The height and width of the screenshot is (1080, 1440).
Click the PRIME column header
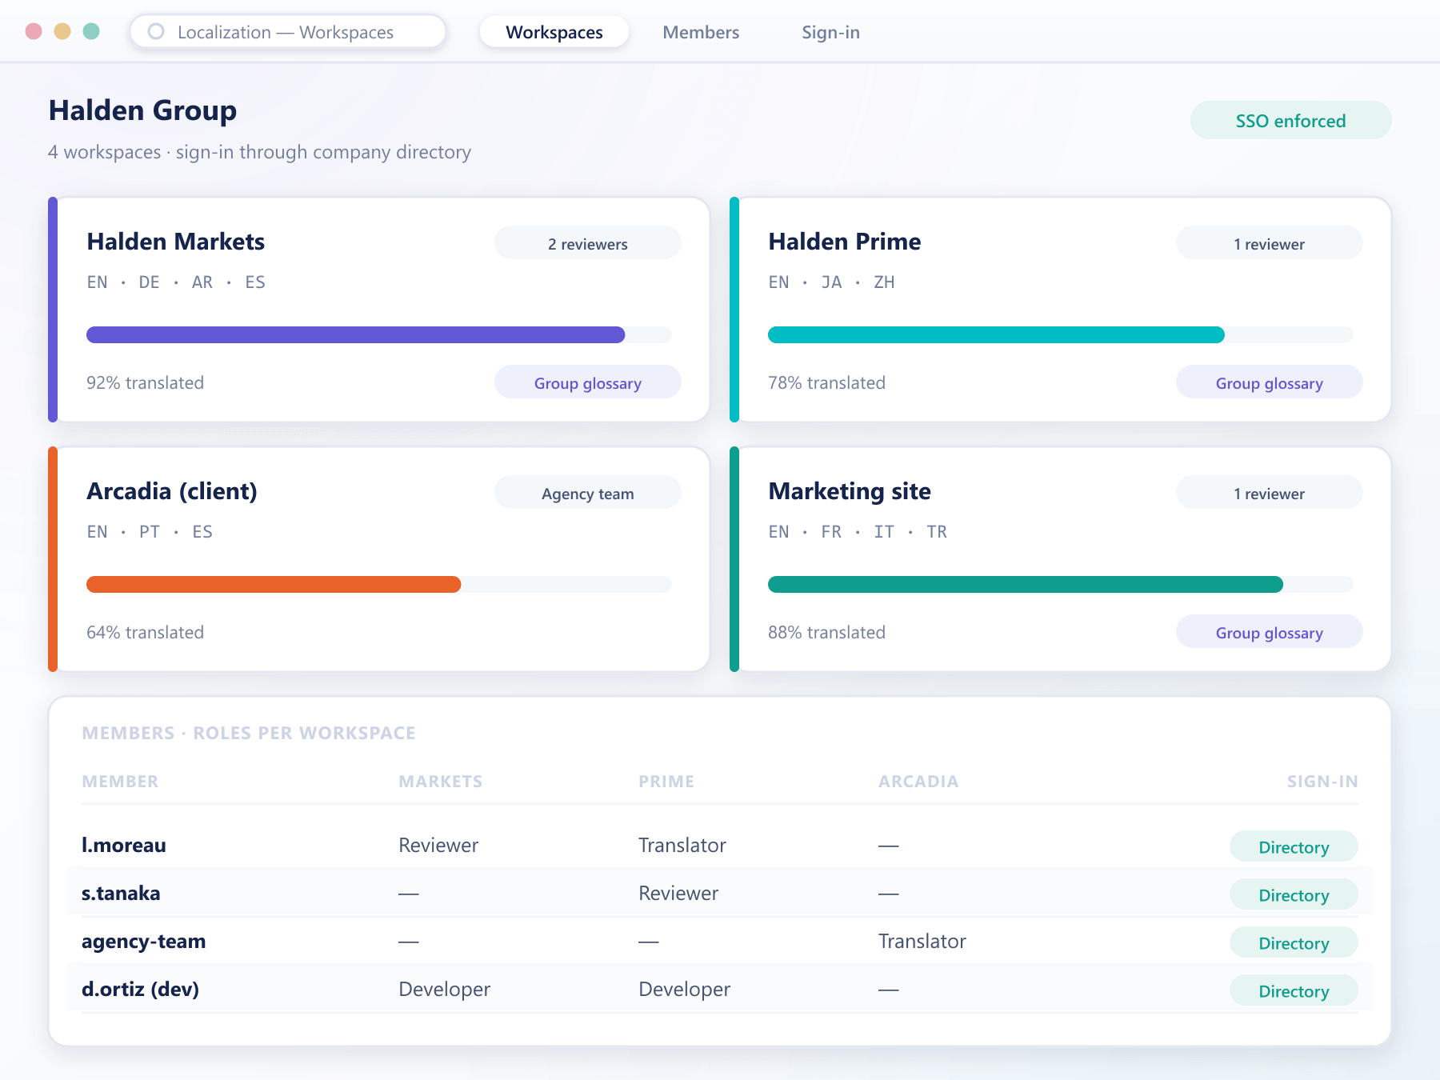tap(666, 781)
